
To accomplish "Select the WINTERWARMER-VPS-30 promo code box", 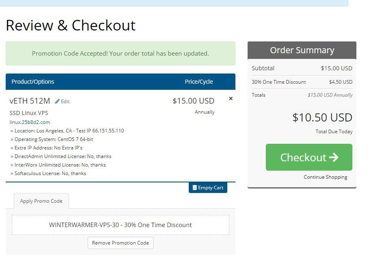I will (x=121, y=225).
